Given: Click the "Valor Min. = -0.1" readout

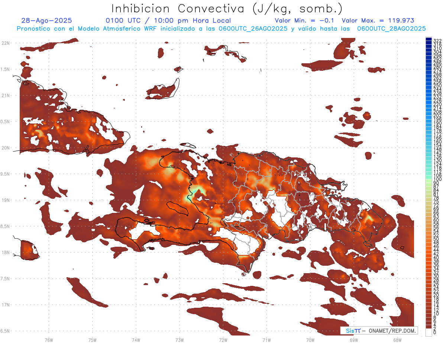Looking at the screenshot, I should [x=305, y=20].
